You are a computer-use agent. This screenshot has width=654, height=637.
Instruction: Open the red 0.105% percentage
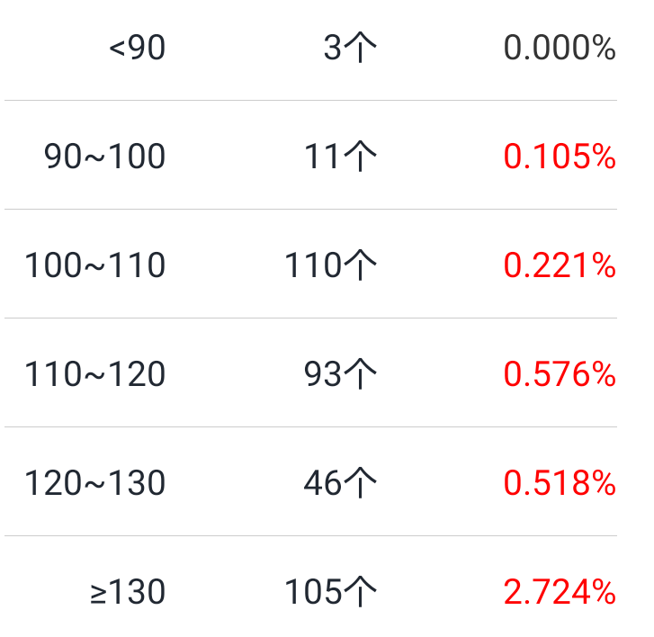[x=559, y=157]
